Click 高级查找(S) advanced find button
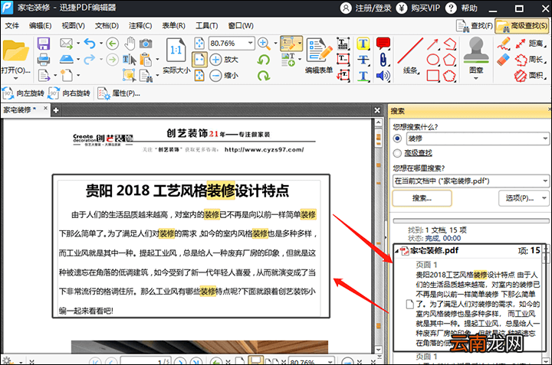Viewport: 552px width, 365px height. 522,26
